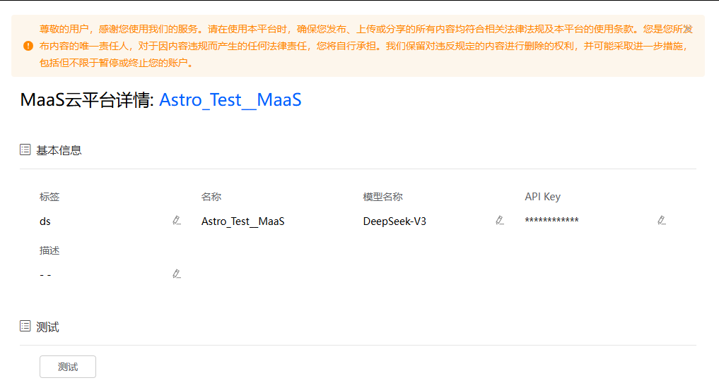Select the name value Astro_Test__MaaS
The height and width of the screenshot is (390, 719).
(242, 221)
